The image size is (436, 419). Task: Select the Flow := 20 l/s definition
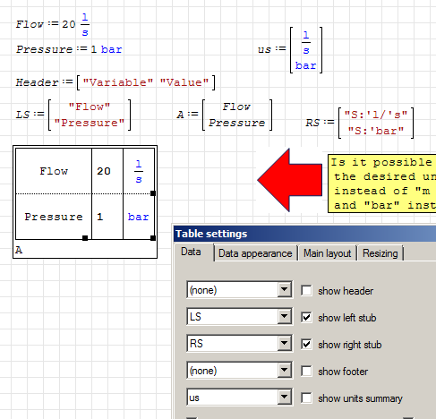point(53,24)
